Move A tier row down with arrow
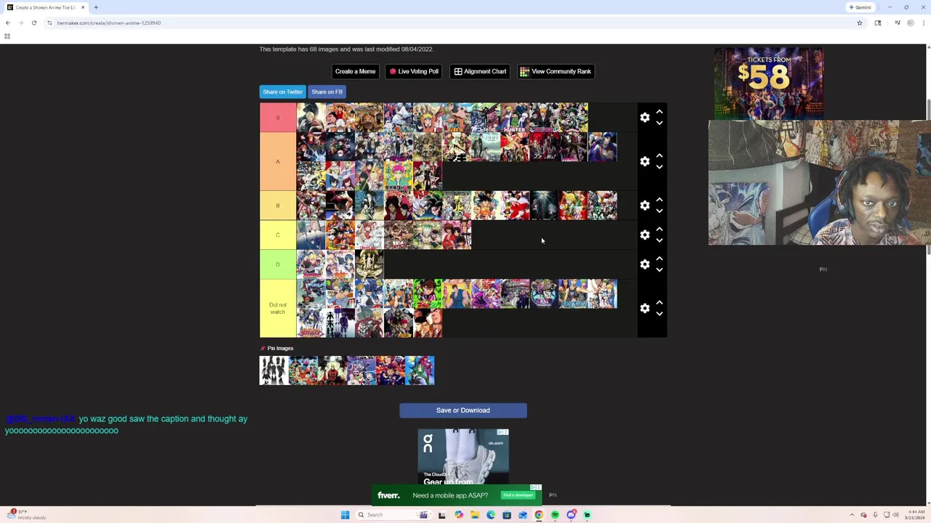The image size is (931, 523). point(659,167)
